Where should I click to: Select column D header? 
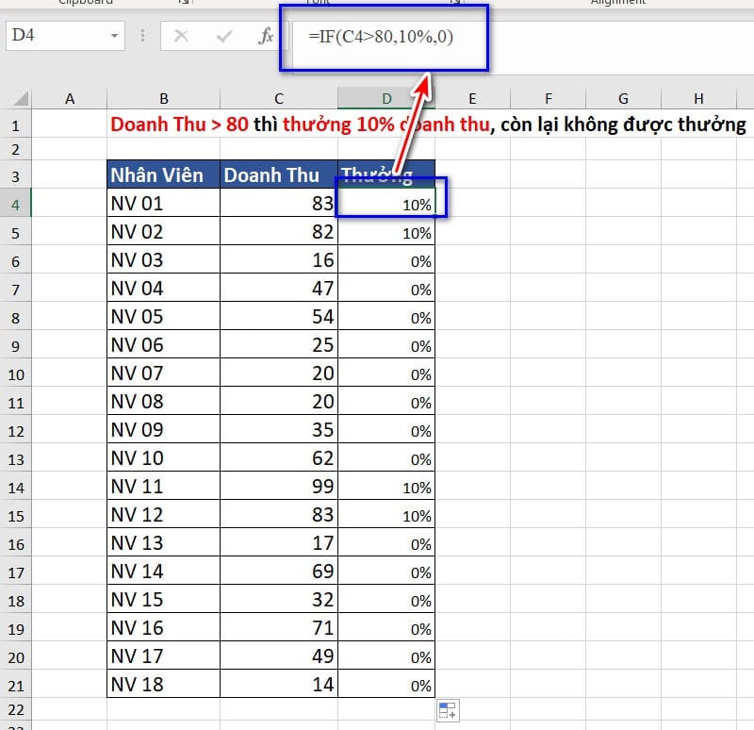[x=385, y=98]
